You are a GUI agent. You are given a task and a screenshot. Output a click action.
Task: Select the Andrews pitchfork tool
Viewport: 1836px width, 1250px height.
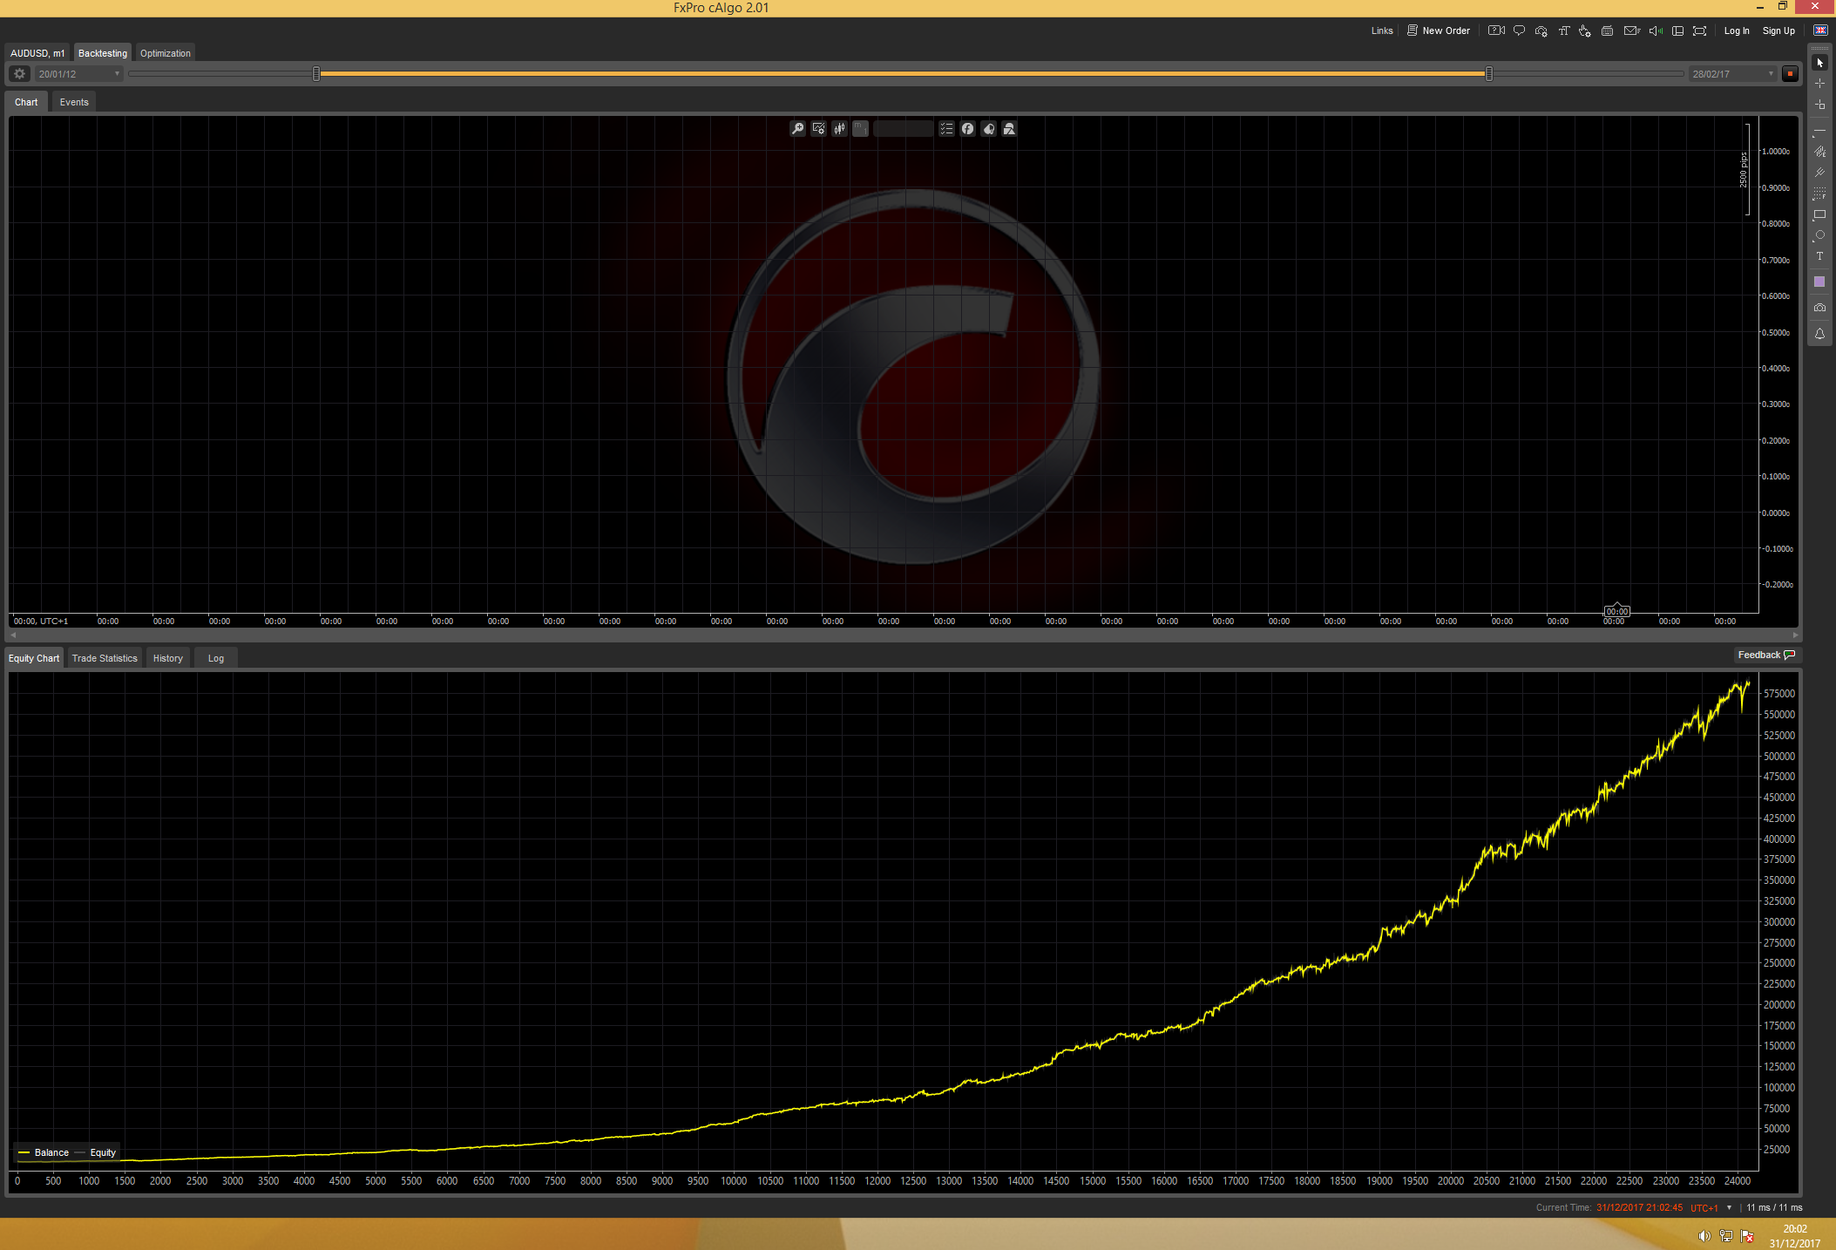[x=1819, y=173]
